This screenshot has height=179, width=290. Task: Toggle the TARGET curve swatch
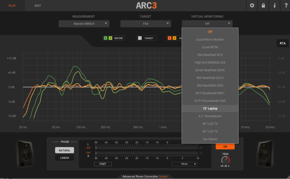140,38
